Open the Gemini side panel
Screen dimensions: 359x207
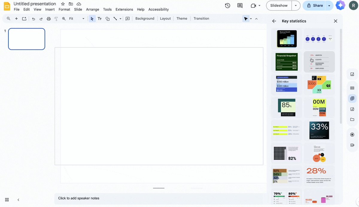tap(340, 5)
